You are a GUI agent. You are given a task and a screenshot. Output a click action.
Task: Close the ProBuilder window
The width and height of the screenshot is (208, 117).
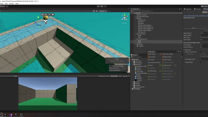click(180, 51)
